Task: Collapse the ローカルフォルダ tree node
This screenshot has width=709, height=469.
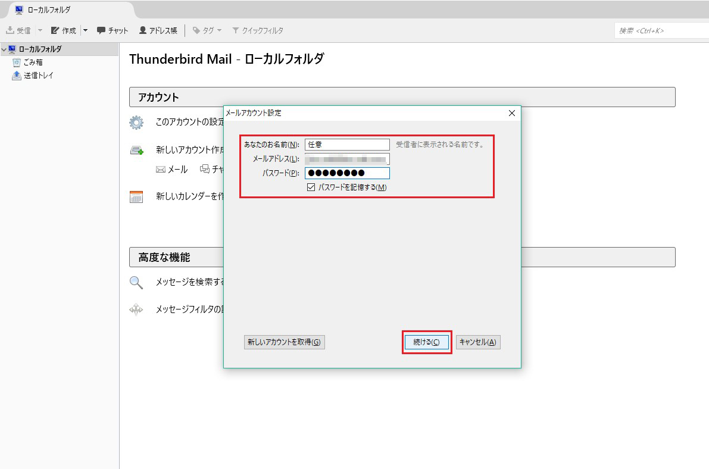Action: point(4,49)
